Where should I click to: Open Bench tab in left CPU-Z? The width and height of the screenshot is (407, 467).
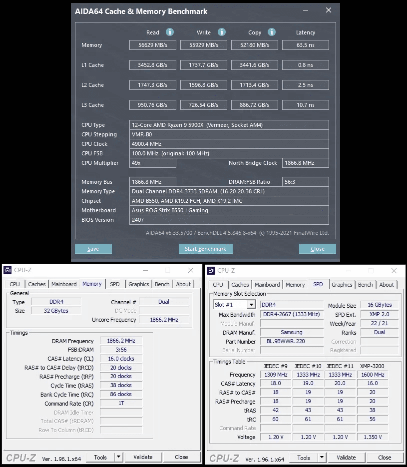click(x=162, y=284)
